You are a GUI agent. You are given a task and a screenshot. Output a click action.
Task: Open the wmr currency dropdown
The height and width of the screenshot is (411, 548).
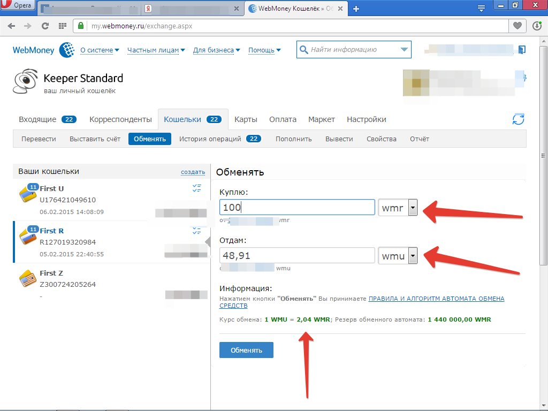pyautogui.click(x=413, y=208)
